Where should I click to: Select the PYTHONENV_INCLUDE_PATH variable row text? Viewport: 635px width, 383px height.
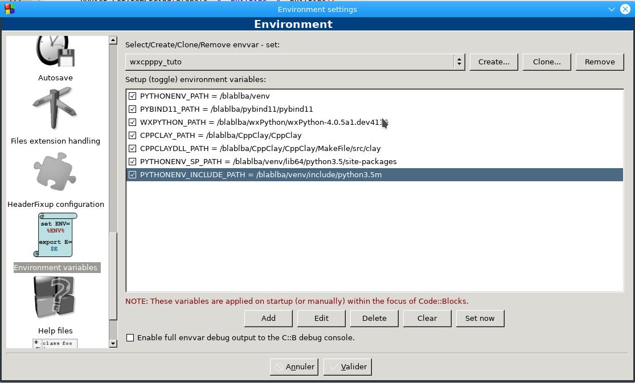[261, 174]
